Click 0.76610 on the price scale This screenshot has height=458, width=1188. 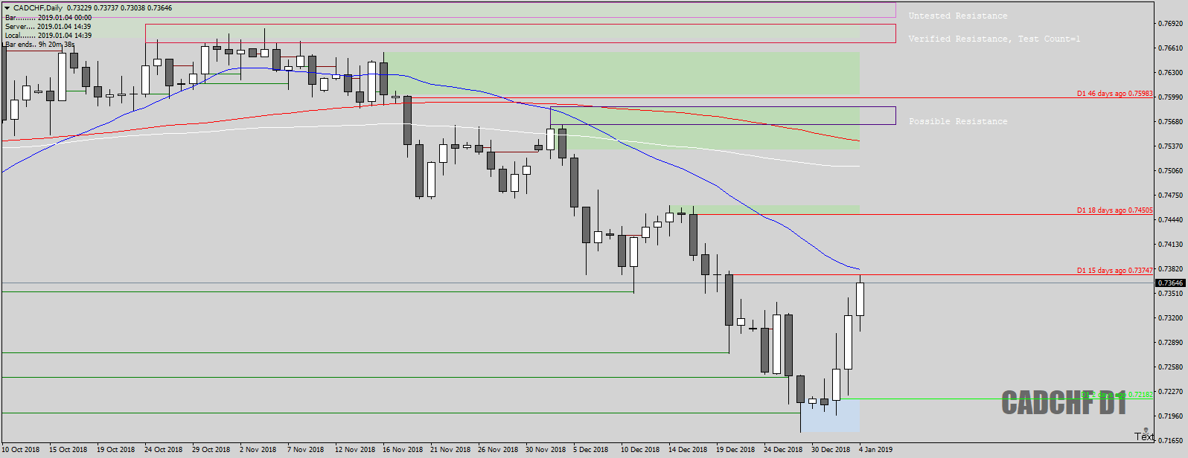point(1170,48)
